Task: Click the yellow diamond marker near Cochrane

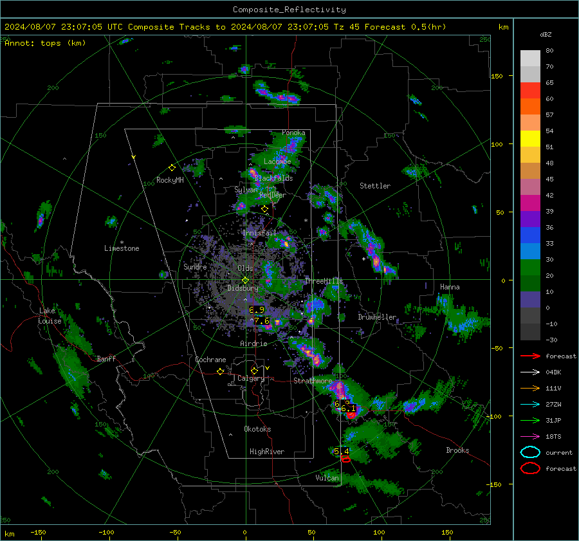Action: pos(221,371)
